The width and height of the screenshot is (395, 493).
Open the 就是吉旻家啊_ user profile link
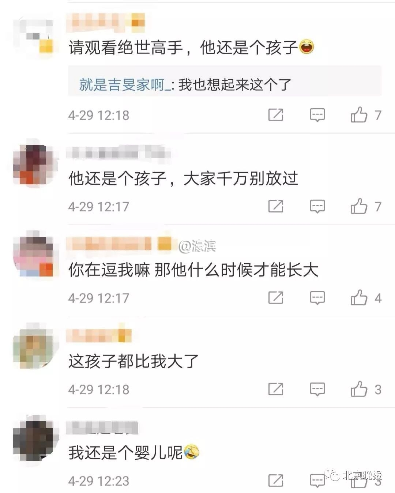125,85
